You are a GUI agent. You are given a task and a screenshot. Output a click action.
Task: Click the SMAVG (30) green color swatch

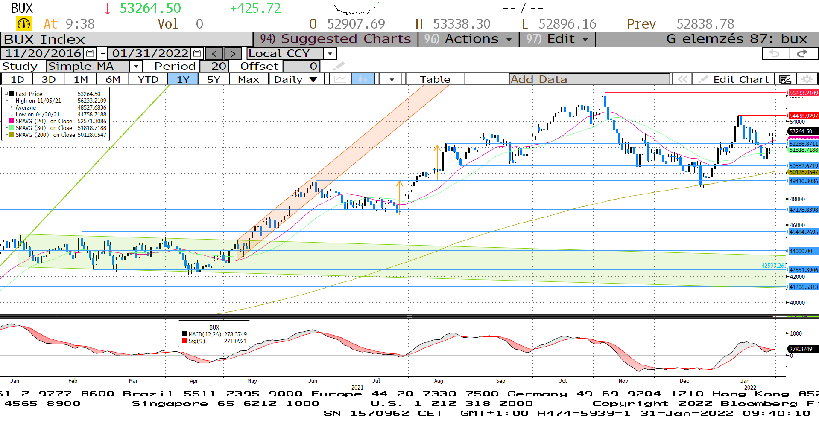(12, 128)
